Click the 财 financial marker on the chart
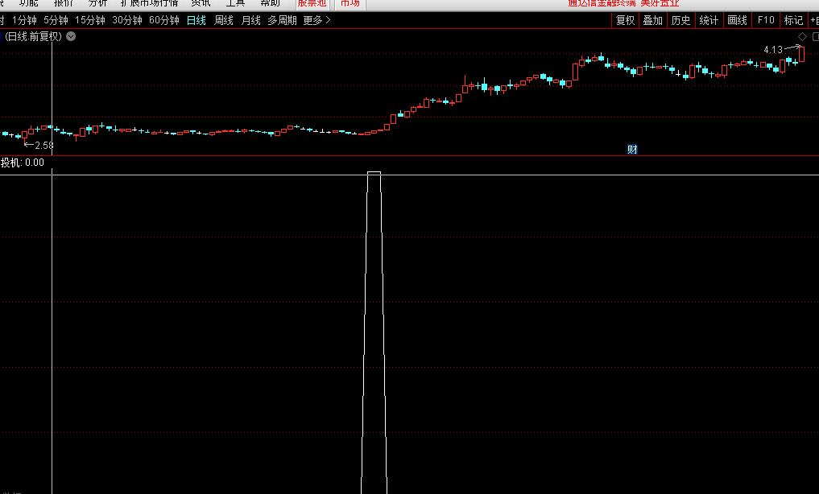819x494 pixels. 632,149
